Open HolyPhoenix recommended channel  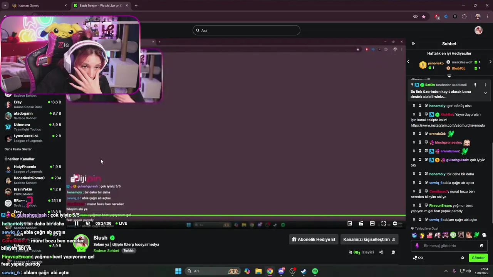pos(33,169)
